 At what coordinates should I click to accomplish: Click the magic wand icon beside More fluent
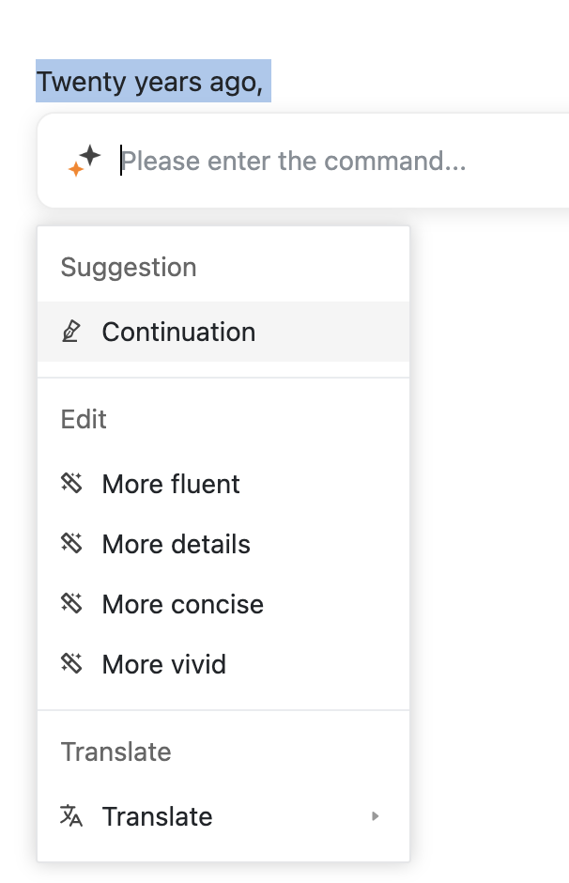(x=71, y=484)
